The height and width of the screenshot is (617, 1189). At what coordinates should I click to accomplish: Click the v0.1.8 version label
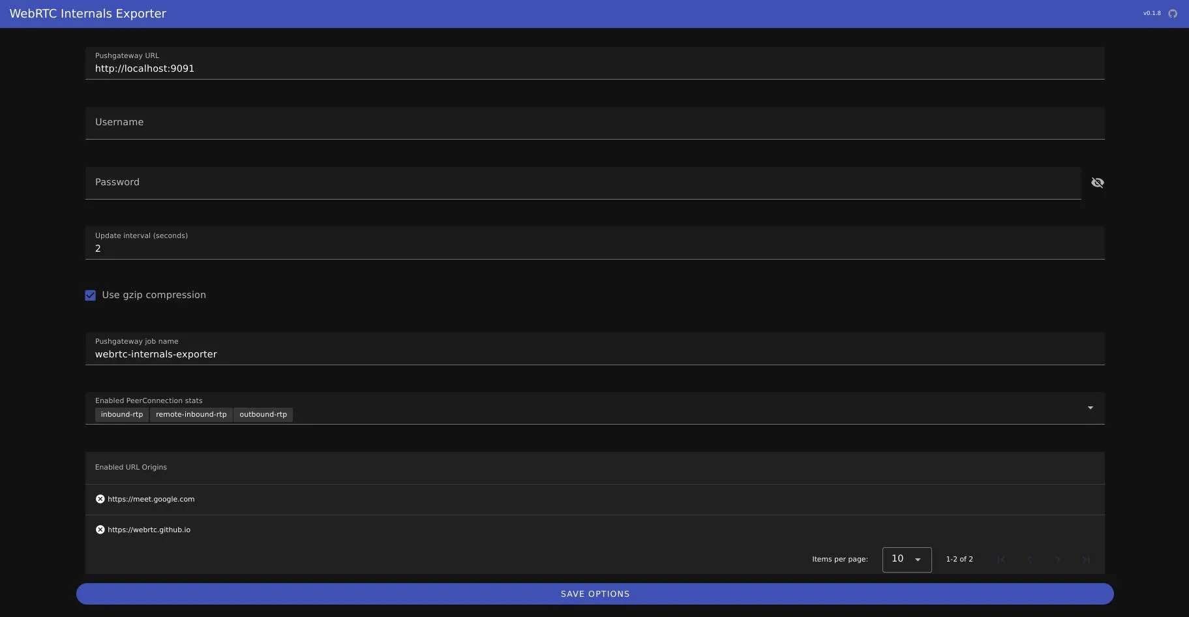click(1151, 13)
